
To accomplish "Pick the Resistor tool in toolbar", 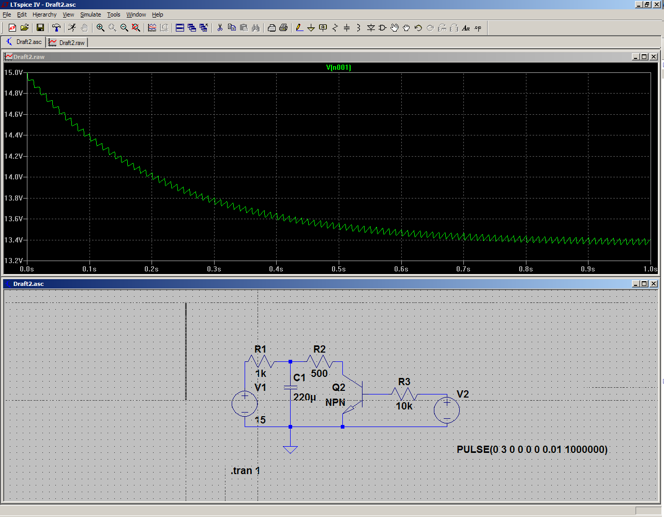I will tap(335, 28).
